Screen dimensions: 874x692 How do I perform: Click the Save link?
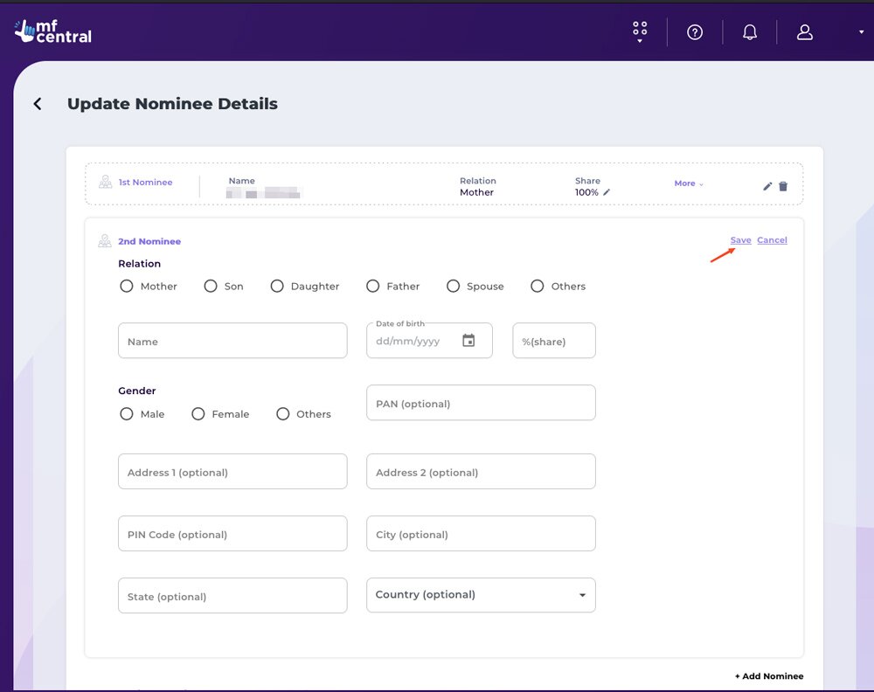pyautogui.click(x=740, y=240)
